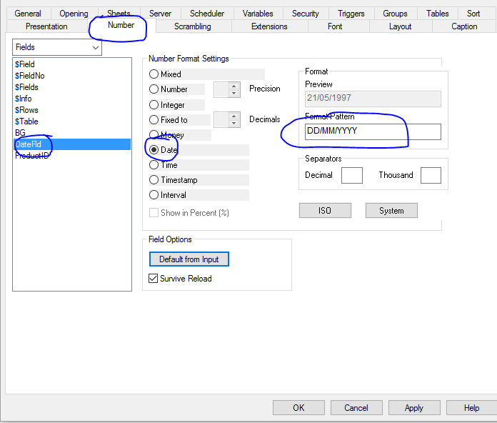This screenshot has width=497, height=423.
Task: Increase the Decimals spinner value
Action: 234,116
